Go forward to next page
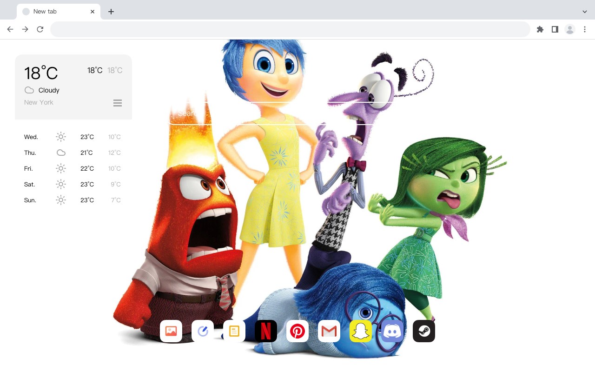Viewport: 595px width, 372px height. tap(25, 29)
